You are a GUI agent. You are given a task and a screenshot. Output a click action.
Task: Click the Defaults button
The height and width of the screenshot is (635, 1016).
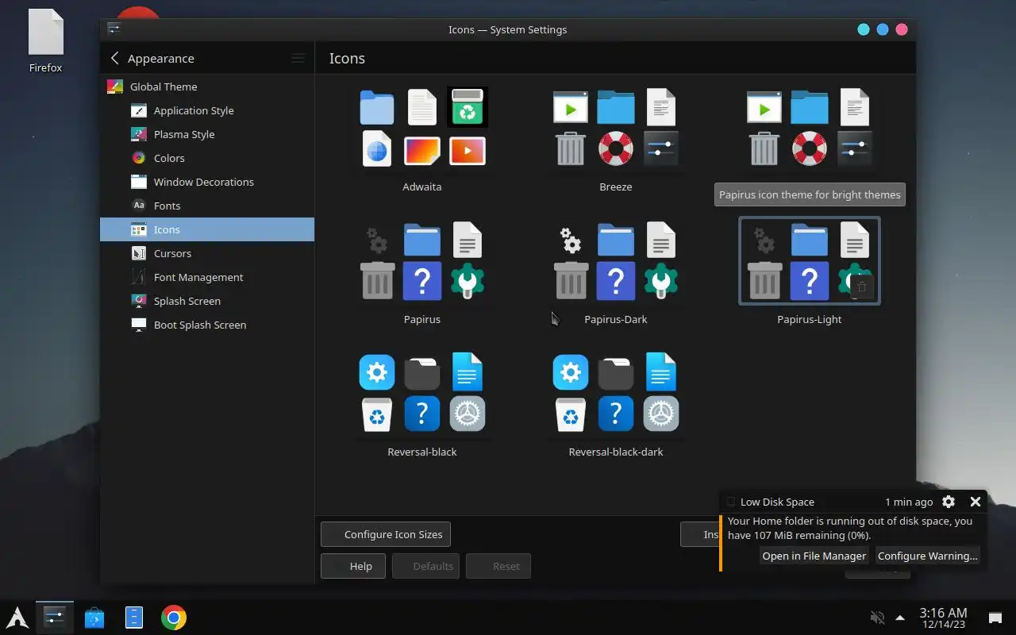pos(425,566)
